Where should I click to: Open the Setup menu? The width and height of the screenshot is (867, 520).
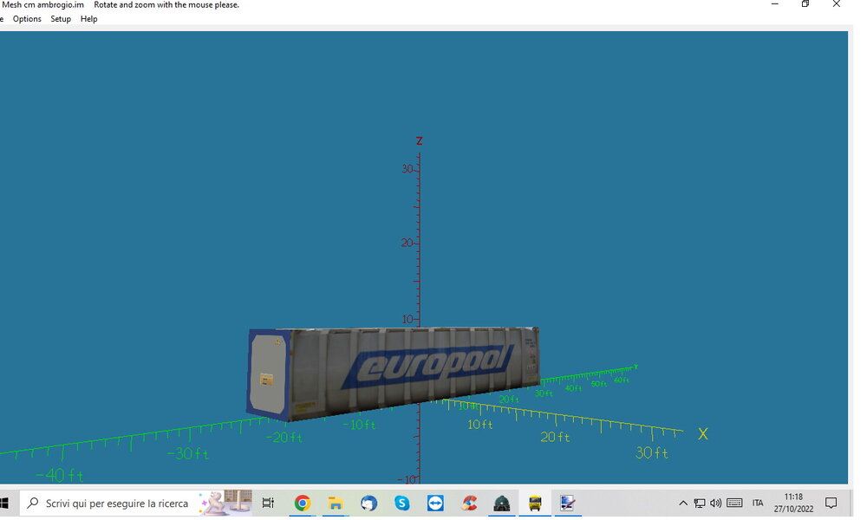tap(61, 19)
